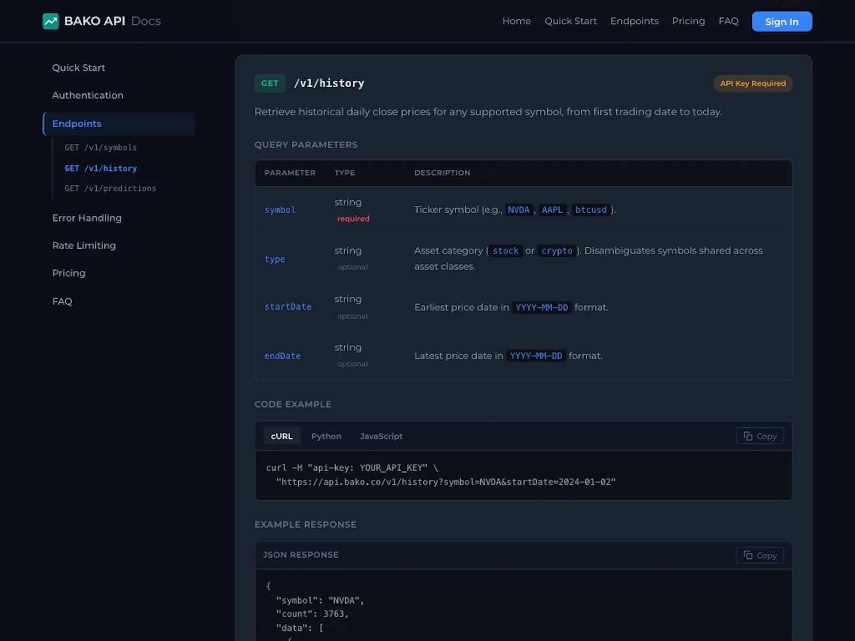Open GET /v1/predictions sidebar entry
The image size is (855, 641).
coord(110,189)
